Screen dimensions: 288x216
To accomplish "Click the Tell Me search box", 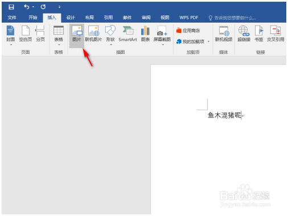I will pyautogui.click(x=232, y=18).
